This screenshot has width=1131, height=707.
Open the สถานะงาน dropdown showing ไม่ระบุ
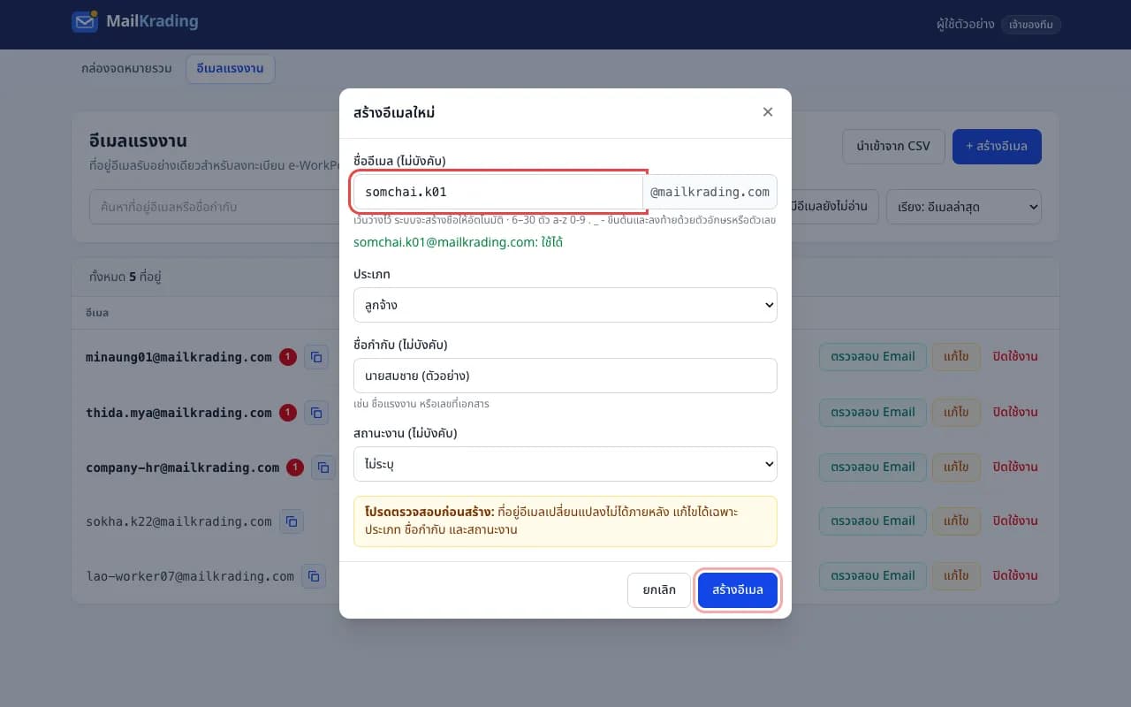click(565, 464)
